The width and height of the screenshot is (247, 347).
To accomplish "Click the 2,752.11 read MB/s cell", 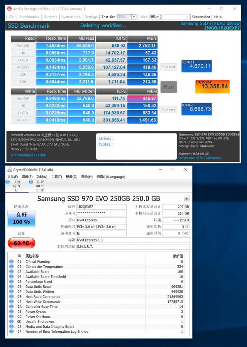I will point(142,46).
